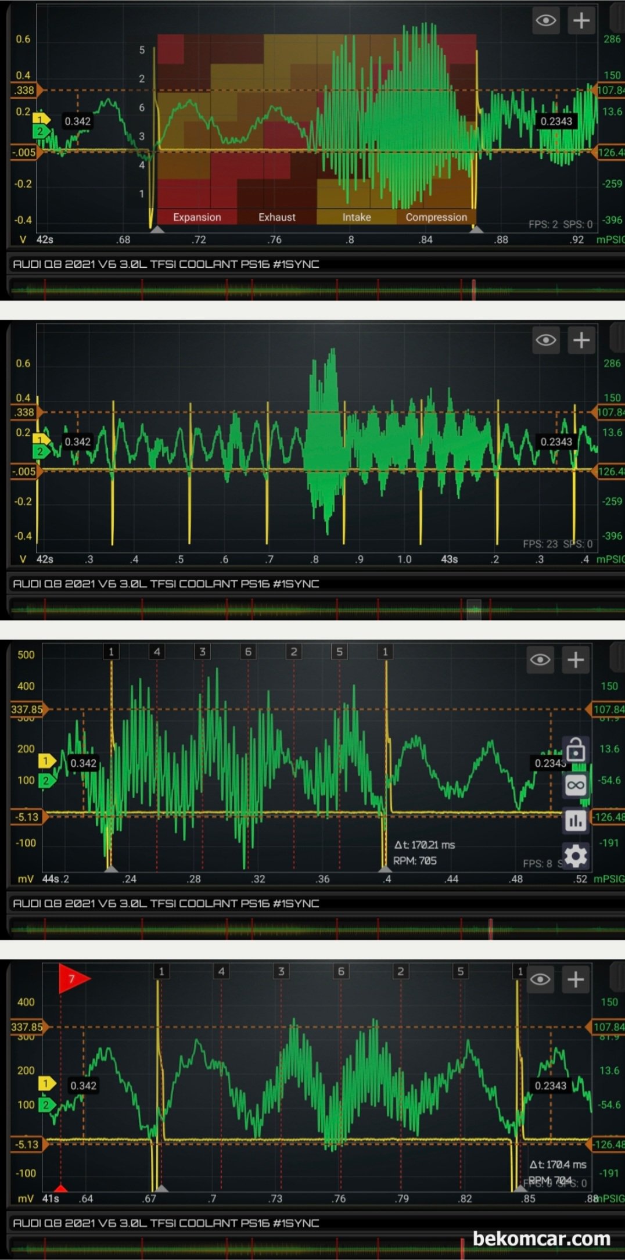
Task: Click the Compression stroke label
Action: pyautogui.click(x=436, y=217)
